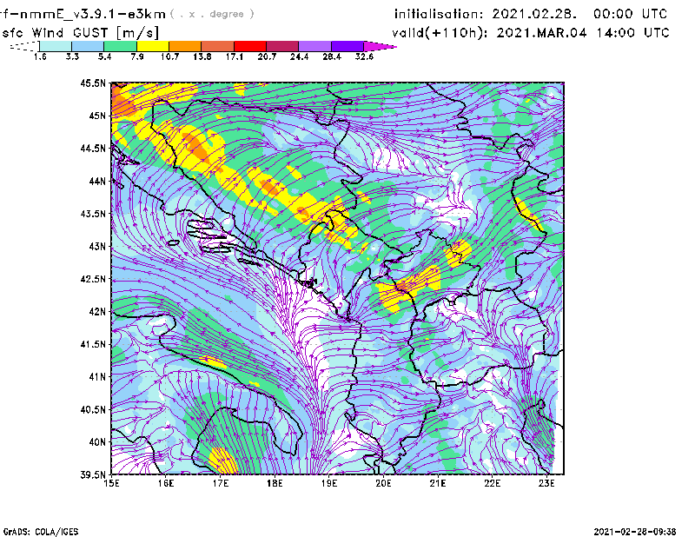Click the 19E longitude label
Image resolution: width=695 pixels, height=537 pixels.
tap(329, 483)
